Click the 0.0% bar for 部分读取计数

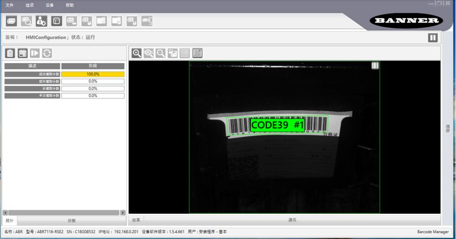coord(93,81)
